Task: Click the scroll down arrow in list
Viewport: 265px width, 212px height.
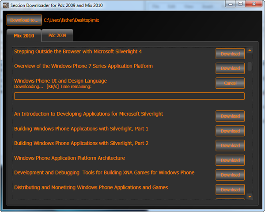Action: point(250,197)
